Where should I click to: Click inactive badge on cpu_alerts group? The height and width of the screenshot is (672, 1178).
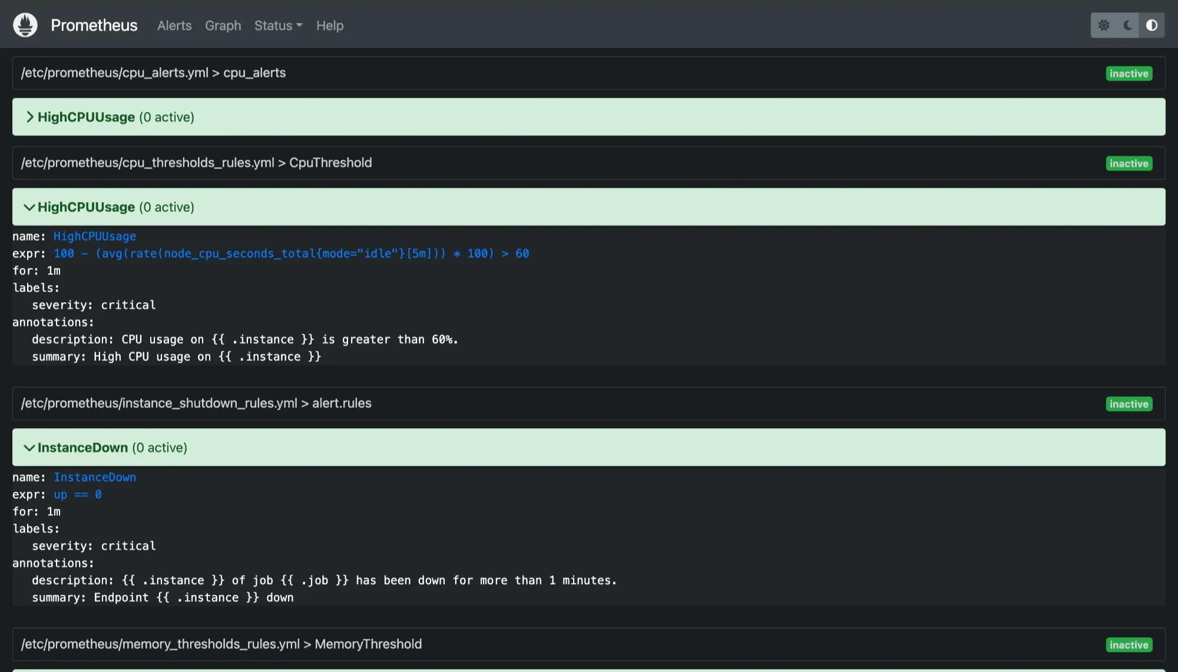click(1129, 74)
